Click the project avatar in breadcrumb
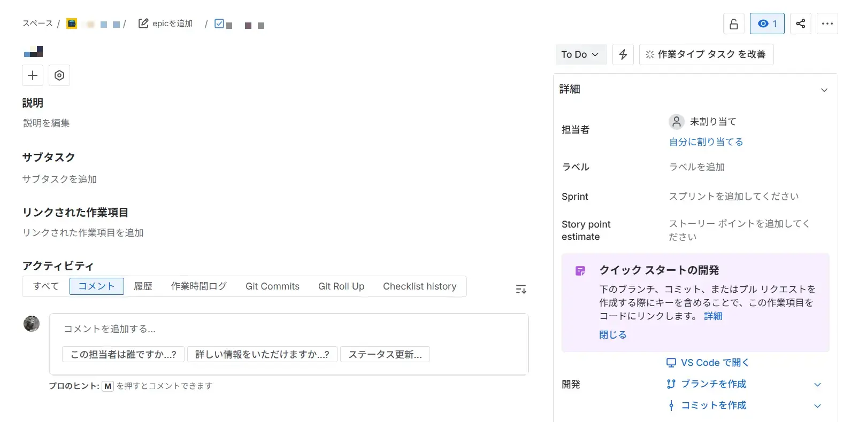 tap(72, 24)
